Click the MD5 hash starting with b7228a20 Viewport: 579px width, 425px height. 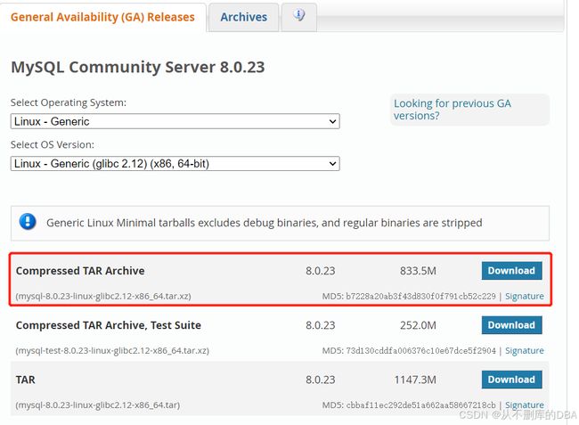pos(420,296)
